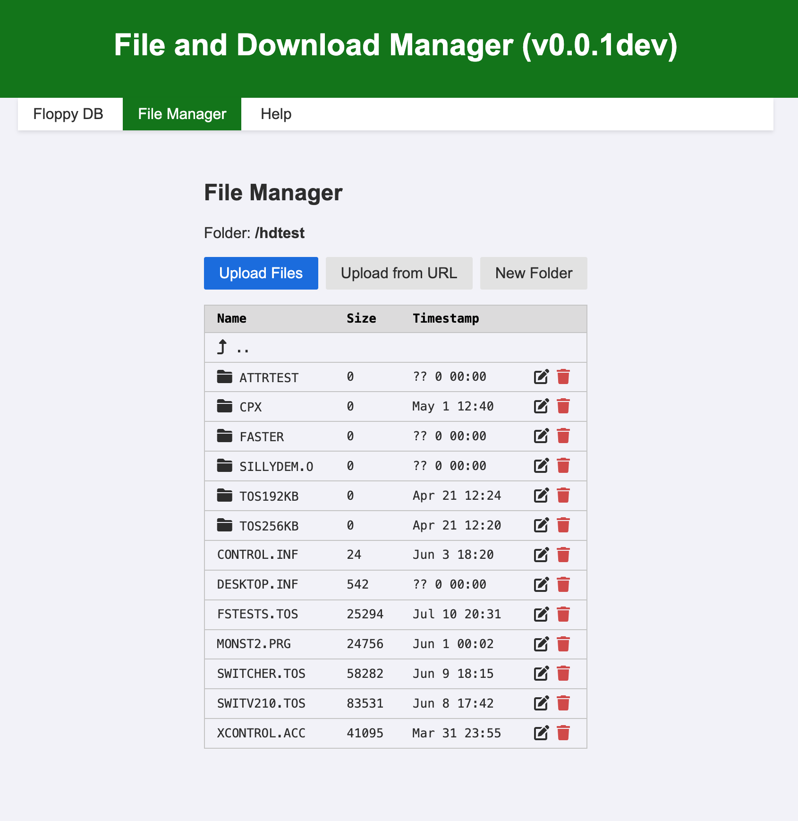Click trash icon for MONST2.PRG
798x821 pixels.
563,644
